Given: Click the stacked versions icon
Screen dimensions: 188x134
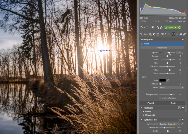Looking at the screenshot, I should tap(158, 34).
